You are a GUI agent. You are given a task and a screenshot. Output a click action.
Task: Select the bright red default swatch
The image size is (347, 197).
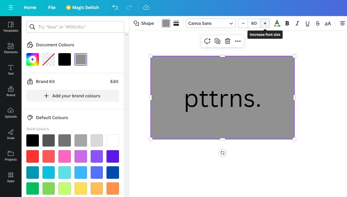tap(33, 156)
